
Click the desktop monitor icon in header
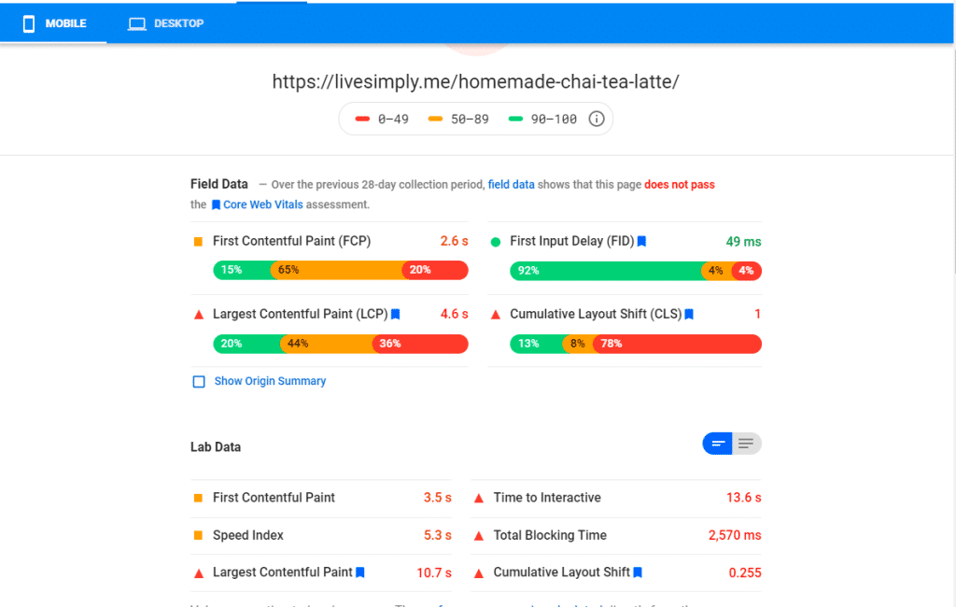pyautogui.click(x=137, y=23)
